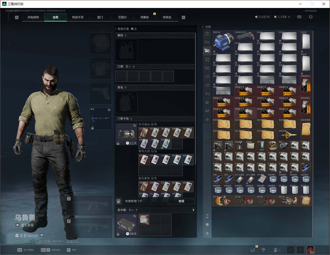Click the cart-style icon at warehouse sidebar bottom
Screen dimensions: 330x255
(207, 233)
